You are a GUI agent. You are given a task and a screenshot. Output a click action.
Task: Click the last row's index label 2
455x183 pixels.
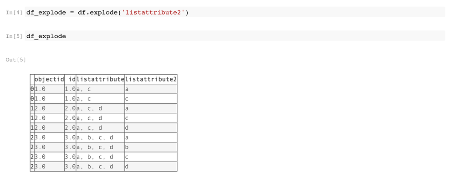(x=32, y=167)
